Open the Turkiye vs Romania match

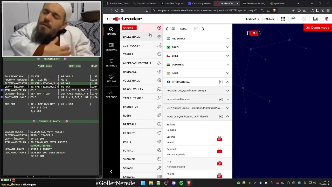(198, 127)
